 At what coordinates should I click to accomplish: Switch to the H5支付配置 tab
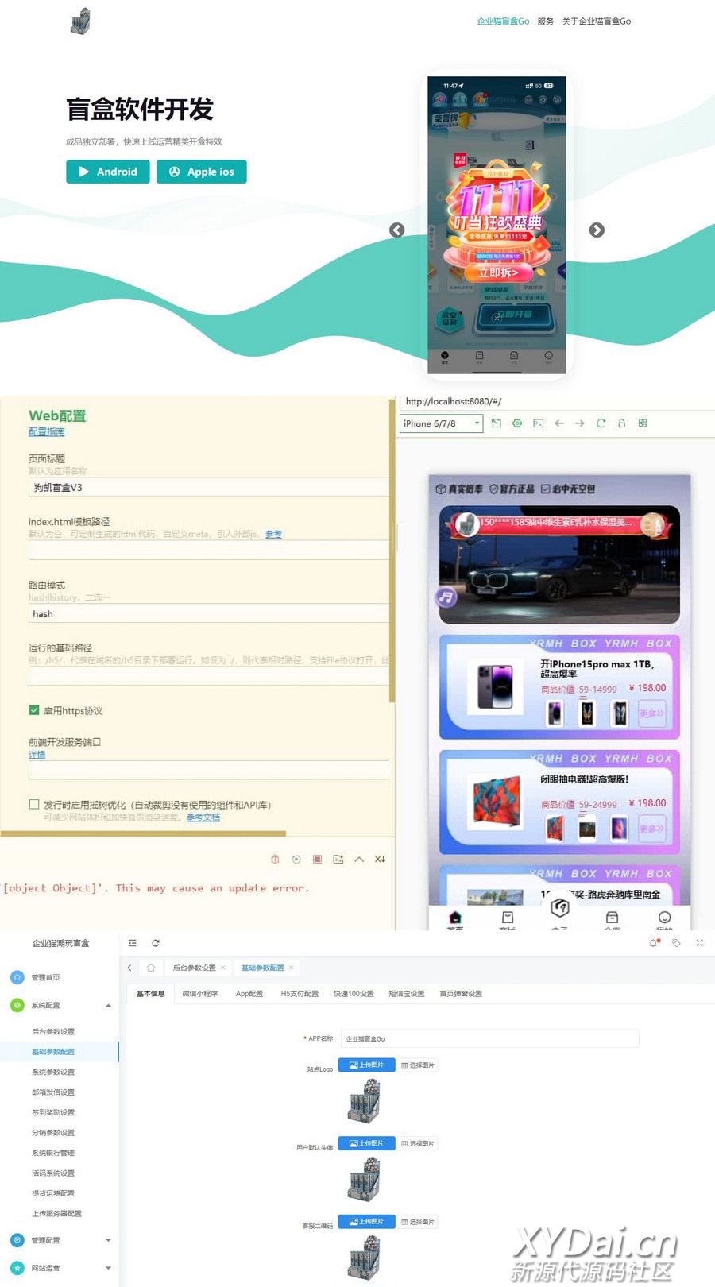click(x=300, y=994)
